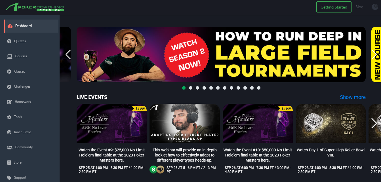381x182 pixels.
Task: Show next live events with right chevron
Action: (374, 123)
